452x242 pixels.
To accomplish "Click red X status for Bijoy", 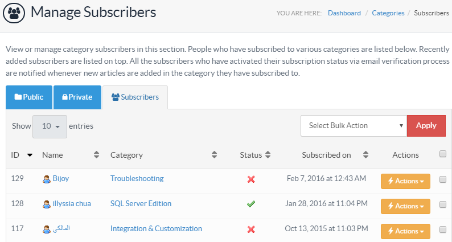I will click(251, 179).
